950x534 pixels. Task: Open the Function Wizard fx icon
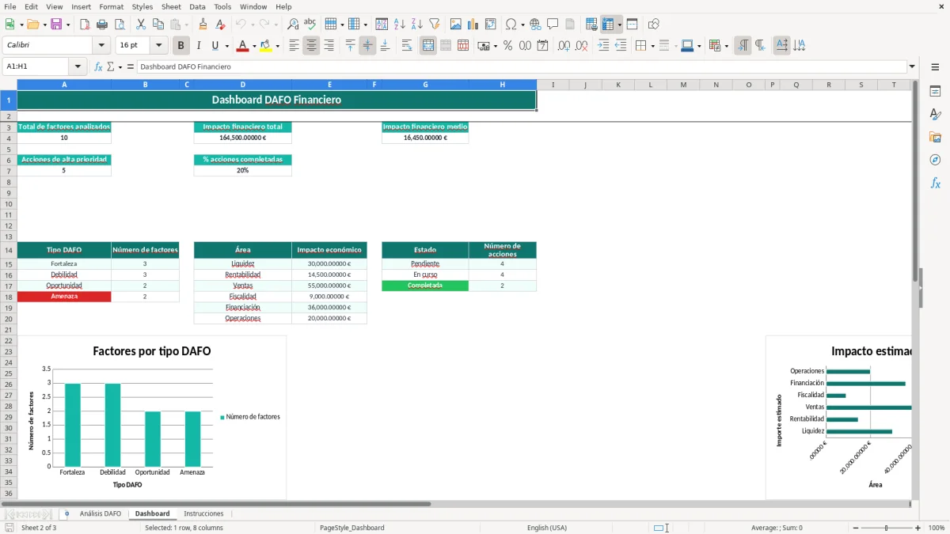[x=98, y=66]
